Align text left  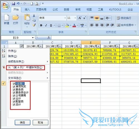pyautogui.click(x=92, y=25)
